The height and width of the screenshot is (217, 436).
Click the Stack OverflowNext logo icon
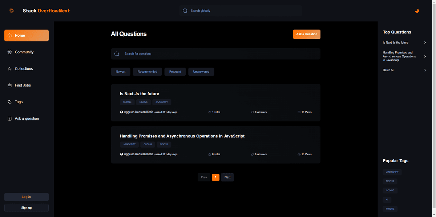12,11
